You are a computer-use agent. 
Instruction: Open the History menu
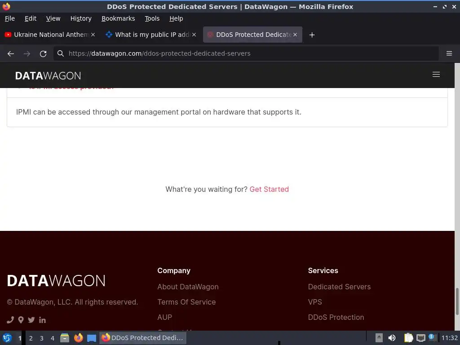(81, 18)
